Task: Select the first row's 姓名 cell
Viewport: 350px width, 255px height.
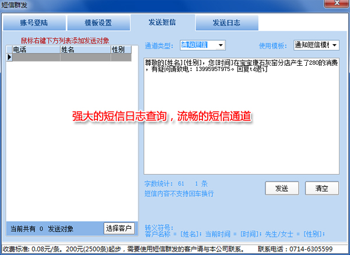Action: [x=85, y=58]
